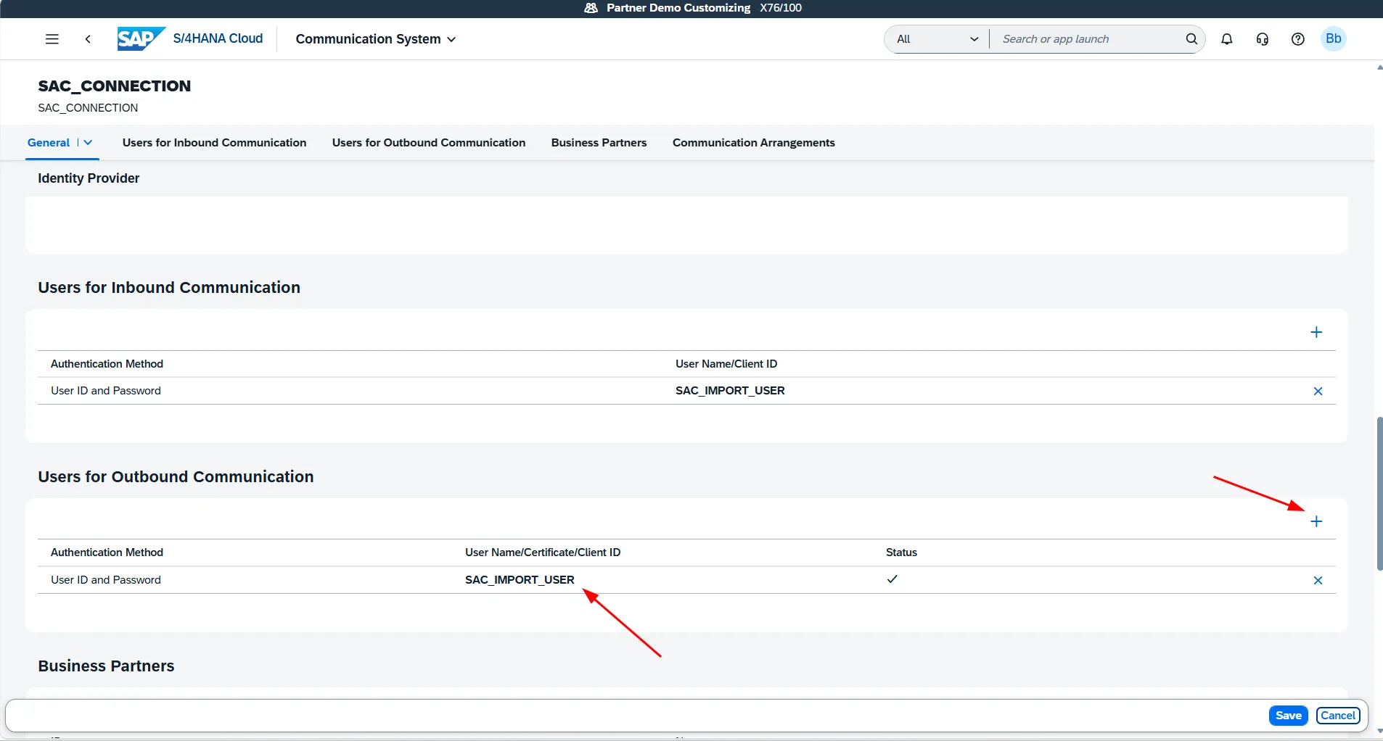Switch to Users for Outbound Communication tab
The height and width of the screenshot is (741, 1383).
[x=429, y=143]
